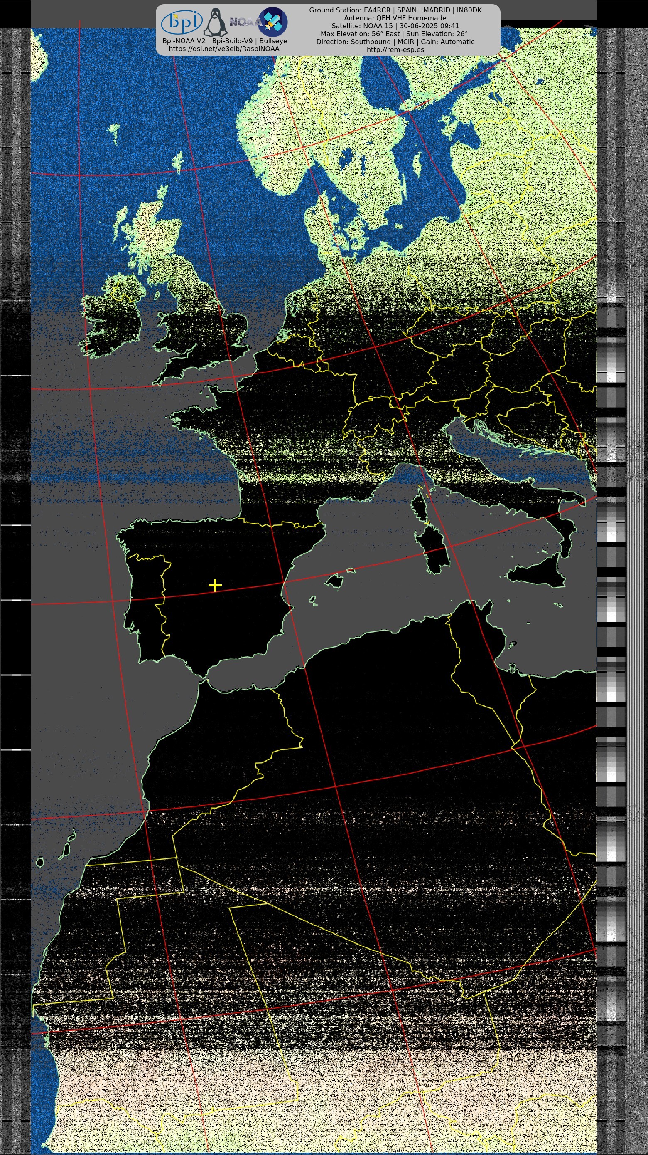Click the 'Antenna: QFH VHF Homemade' text
The height and width of the screenshot is (1155, 648).
click(x=395, y=18)
